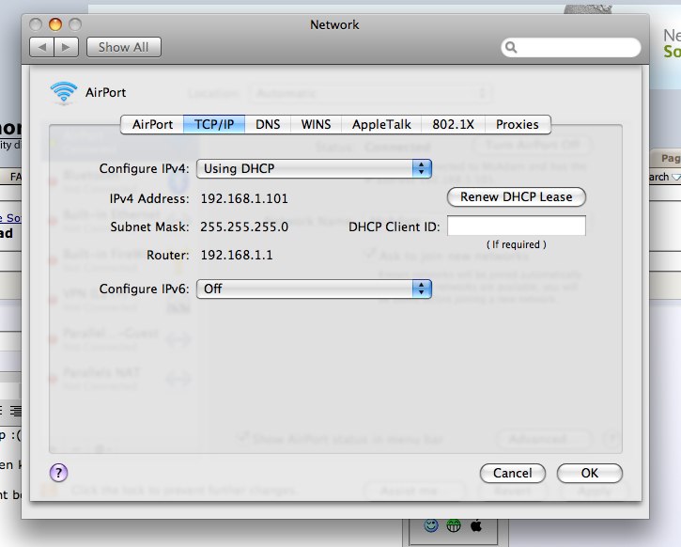Click the purple help question mark button
Viewport: 681px width, 547px height.
(x=58, y=473)
